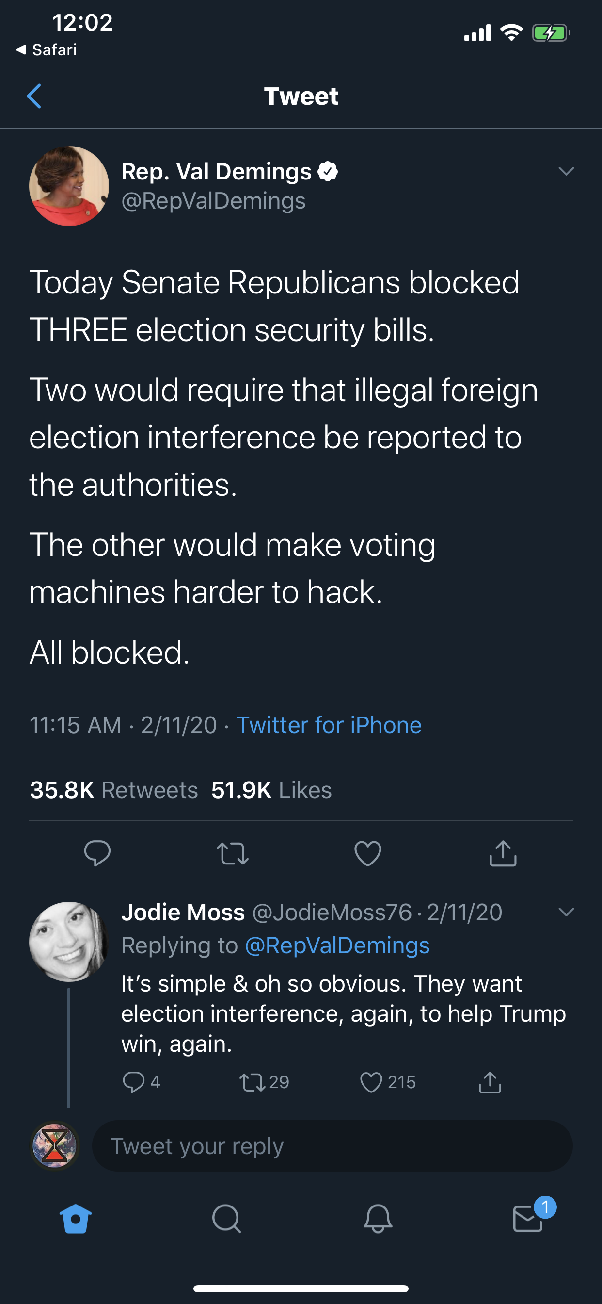View the 35.8K Retweets list
The width and height of the screenshot is (602, 1304).
coord(114,790)
